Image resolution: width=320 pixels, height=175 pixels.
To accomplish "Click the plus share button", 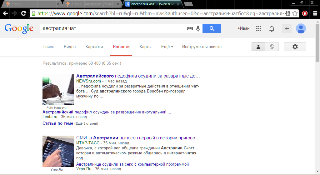I will pos(287,28).
